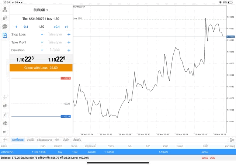Open chart type candlestick icon

pos(5,106)
